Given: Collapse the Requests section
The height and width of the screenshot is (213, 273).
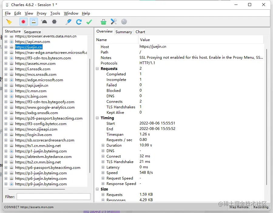Looking at the screenshot, I should pos(97,68).
